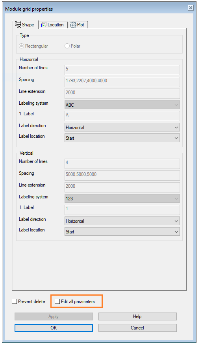Click Vertical Number of lines field
The image size is (200, 346).
click(122, 163)
